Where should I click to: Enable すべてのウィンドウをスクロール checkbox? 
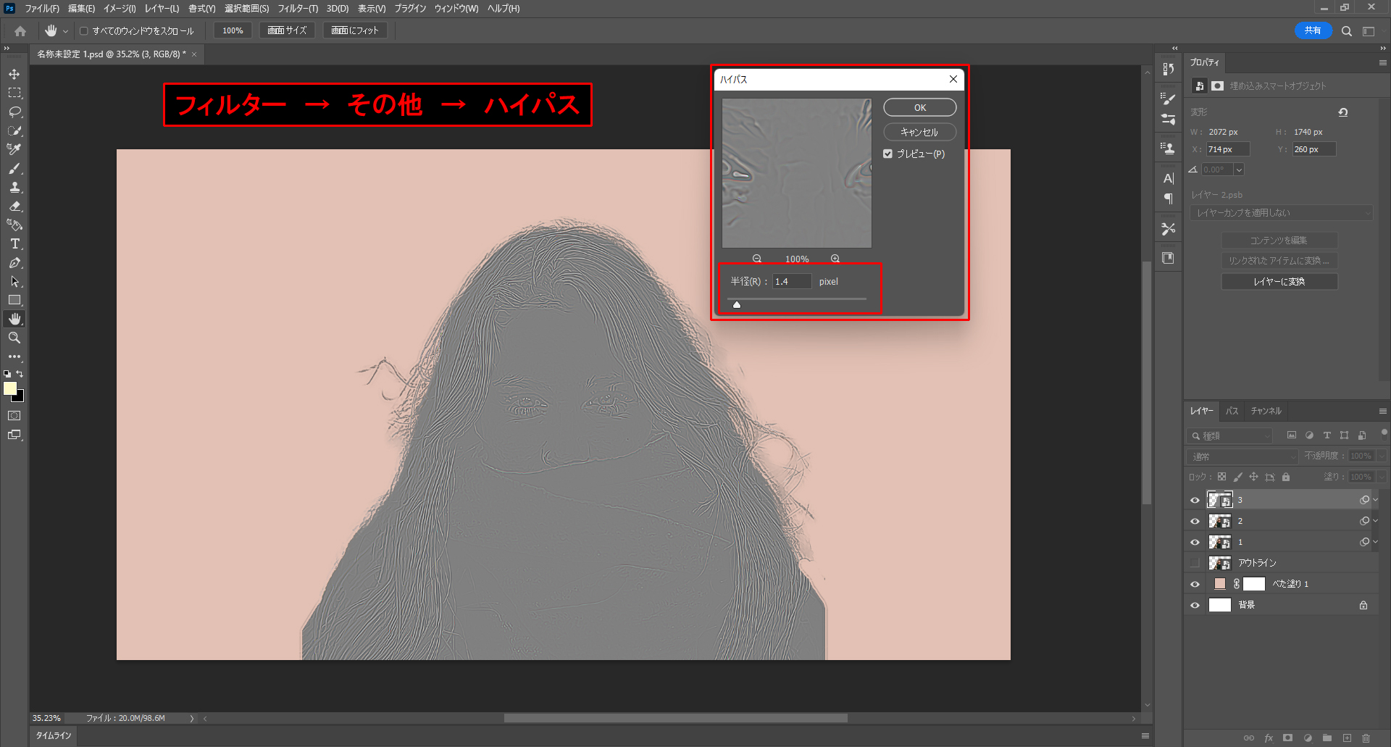(x=84, y=31)
